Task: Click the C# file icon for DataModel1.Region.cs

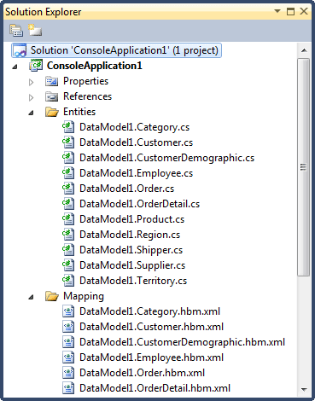Action: click(x=68, y=235)
